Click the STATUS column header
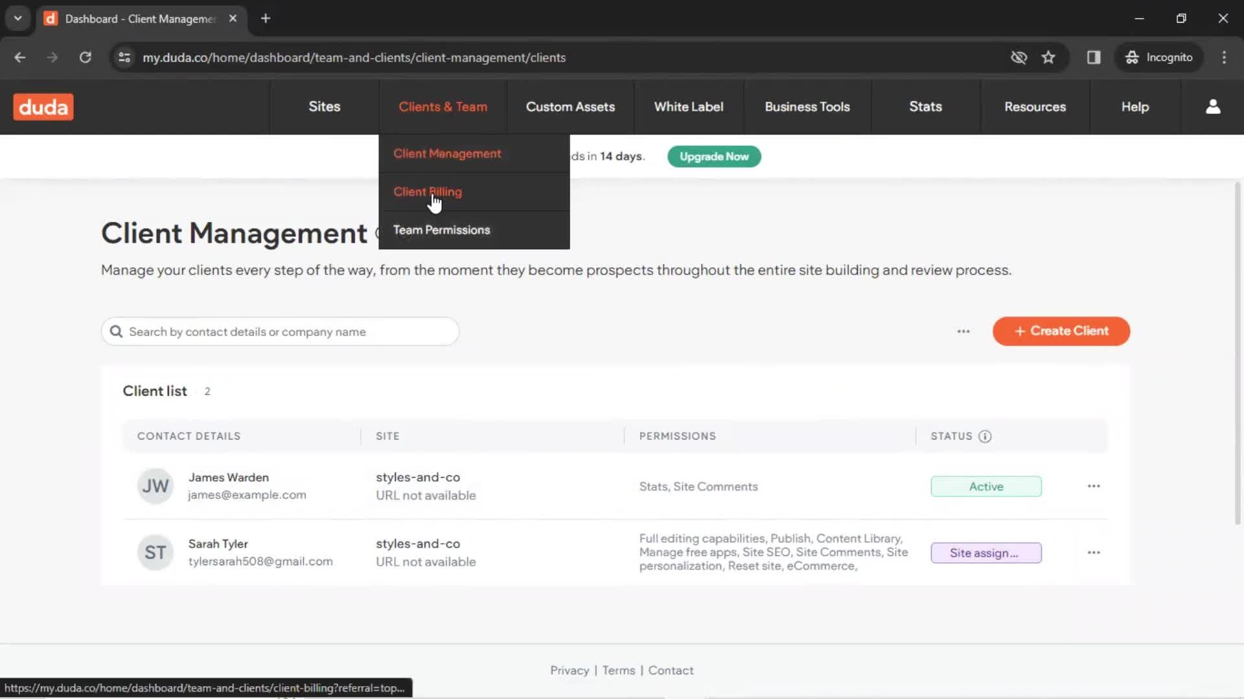 click(x=952, y=436)
